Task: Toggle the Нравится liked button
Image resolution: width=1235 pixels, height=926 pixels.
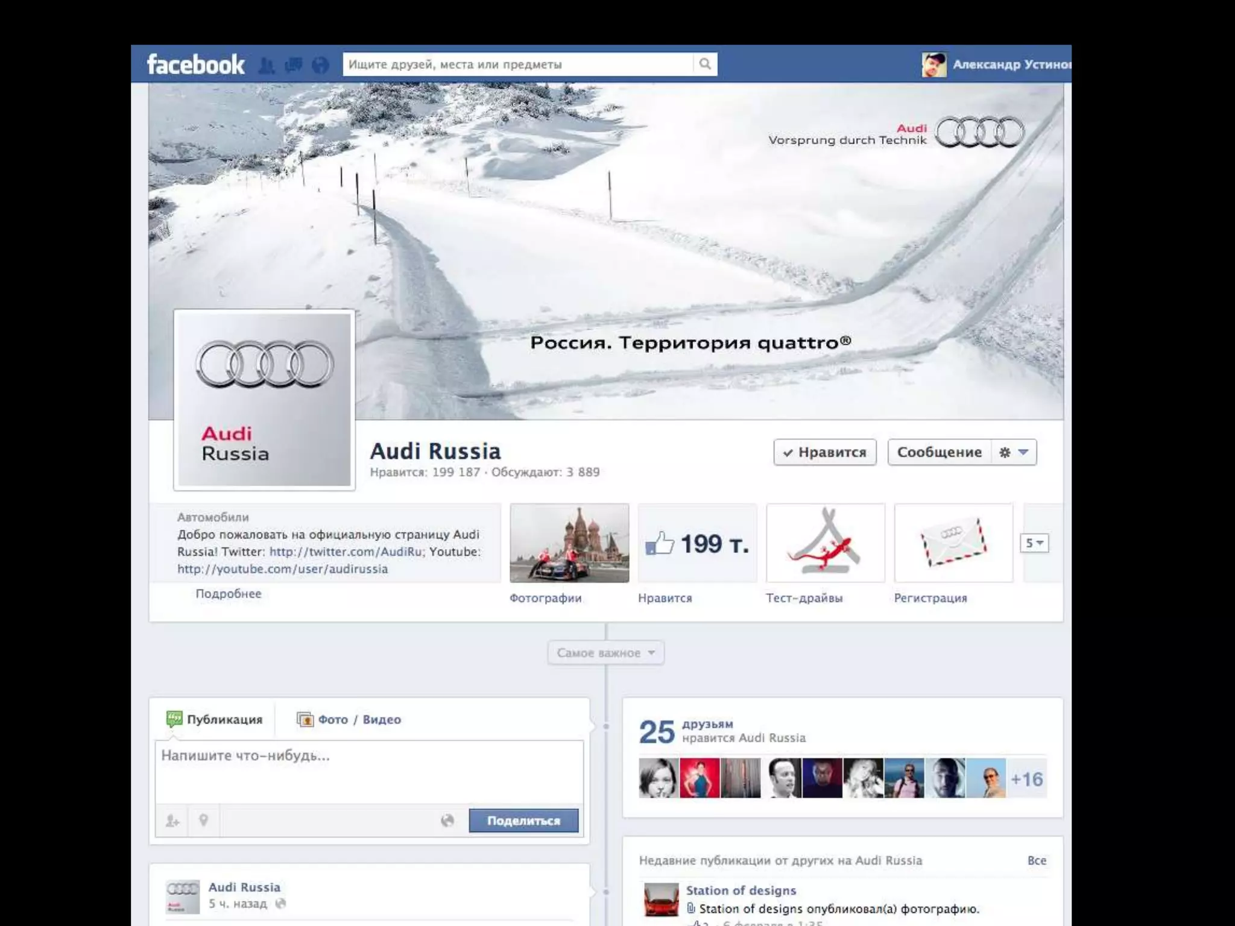Action: click(x=824, y=452)
